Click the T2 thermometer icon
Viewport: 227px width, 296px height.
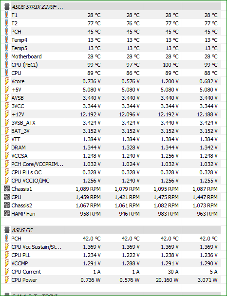click(x=7, y=23)
